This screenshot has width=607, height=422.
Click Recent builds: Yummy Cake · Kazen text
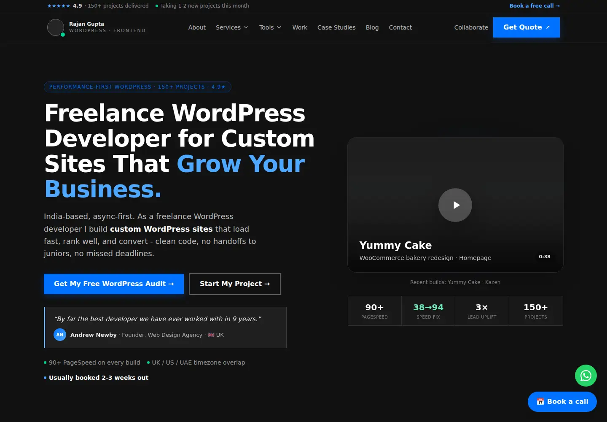pos(455,282)
